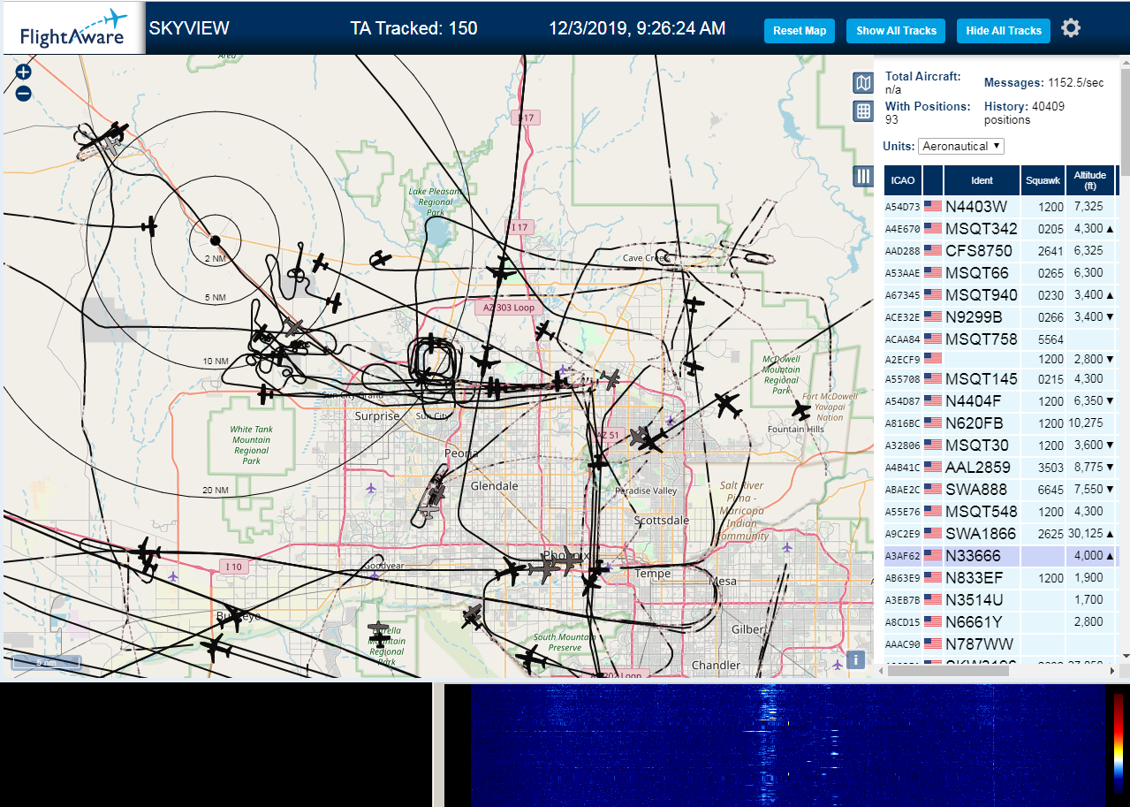Click the receiver site black dot

[x=215, y=240]
